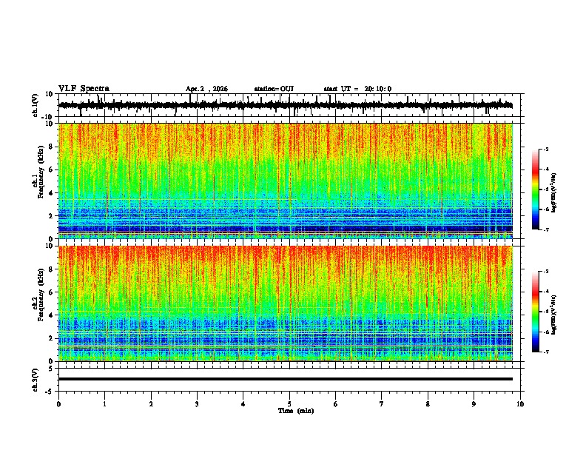586x453 pixels.
Task: Click the ch.1 voltage waveform trace
Action: 286,105
